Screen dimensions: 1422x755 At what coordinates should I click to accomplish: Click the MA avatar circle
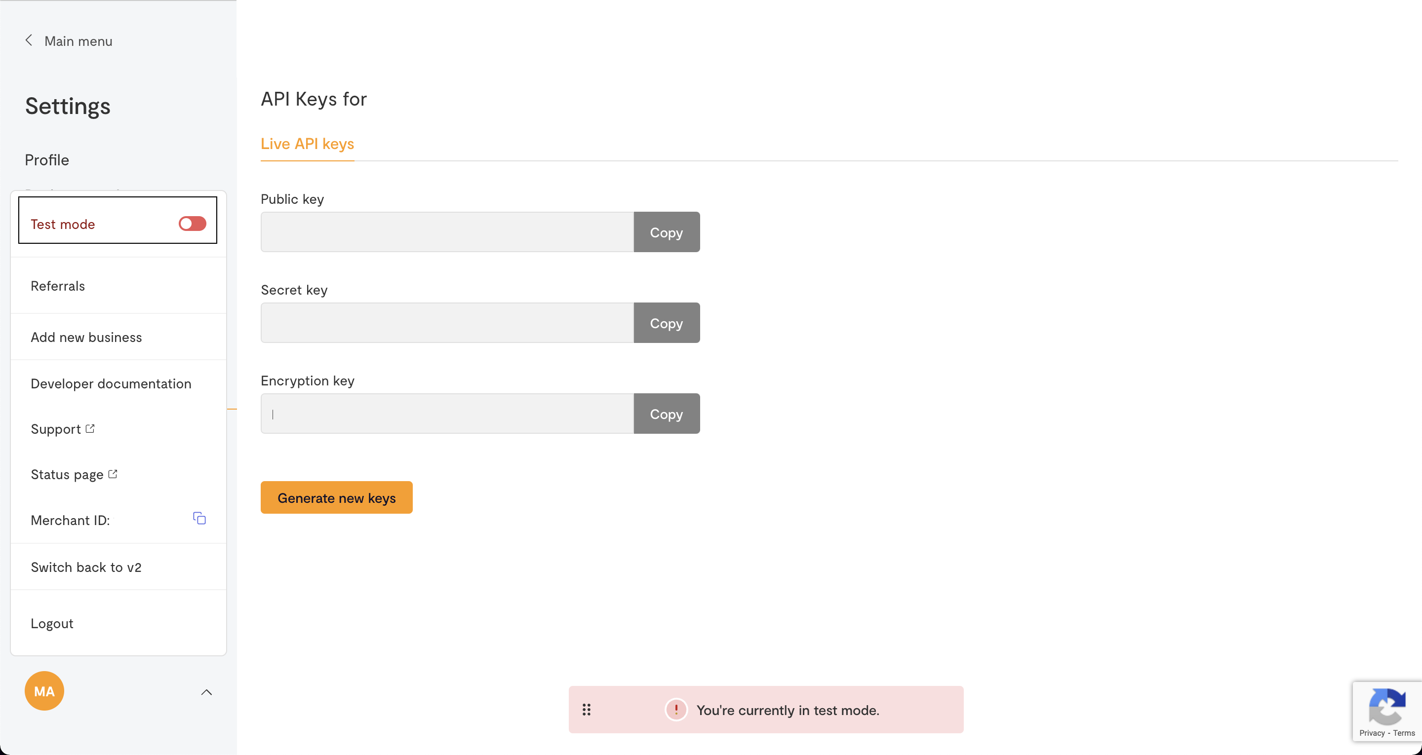pyautogui.click(x=44, y=691)
